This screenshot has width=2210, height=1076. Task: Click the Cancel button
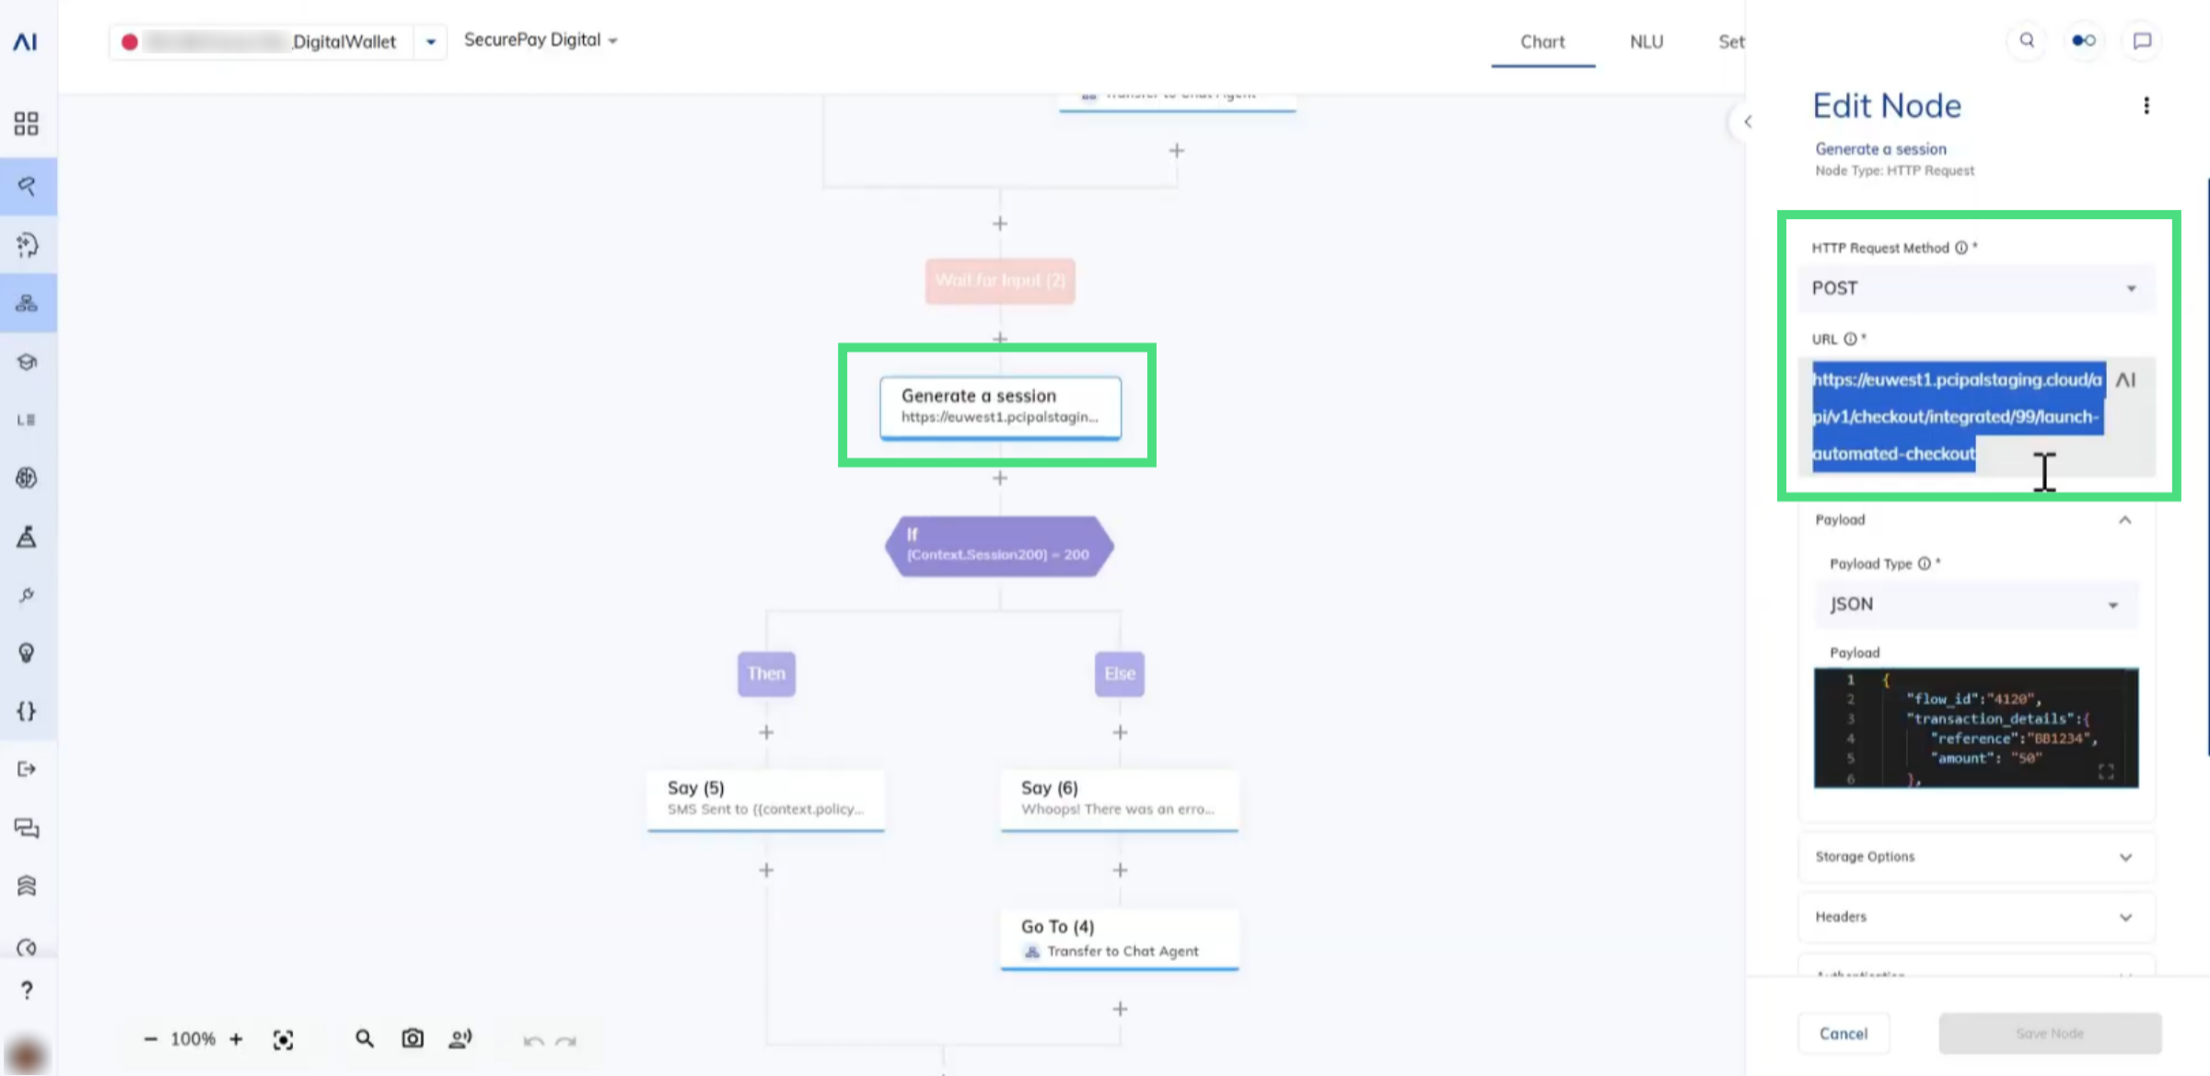click(x=1844, y=1034)
